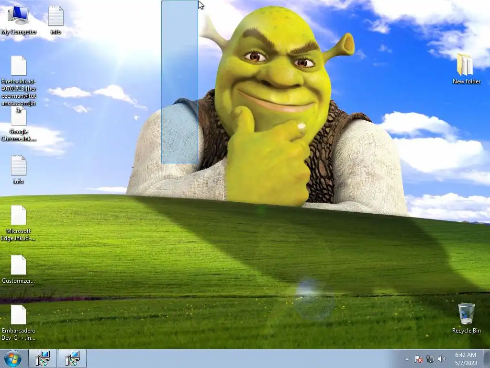
Task: Open the Windows Start menu orb
Action: tap(13, 358)
